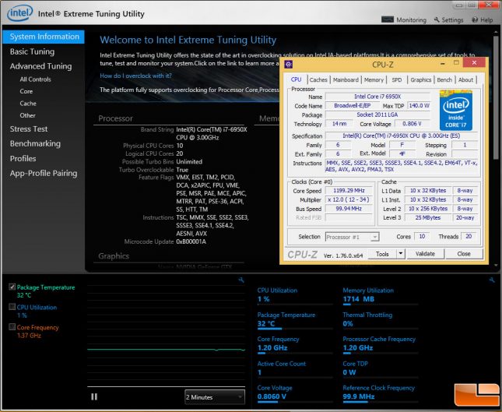Click the Bus Speed 99.94 MHz value
This screenshot has height=412, width=502.
point(349,209)
